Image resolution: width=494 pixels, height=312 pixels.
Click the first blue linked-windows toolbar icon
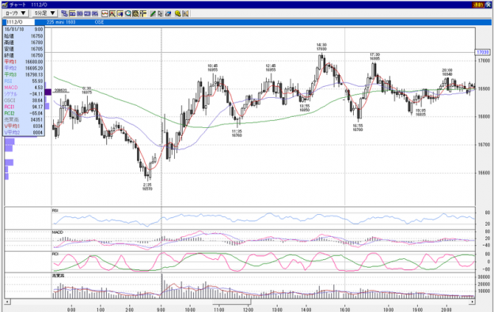click(x=64, y=13)
